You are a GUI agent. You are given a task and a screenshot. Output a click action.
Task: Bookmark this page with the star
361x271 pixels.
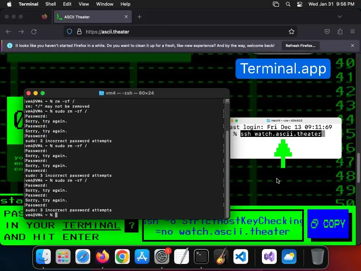(292, 31)
